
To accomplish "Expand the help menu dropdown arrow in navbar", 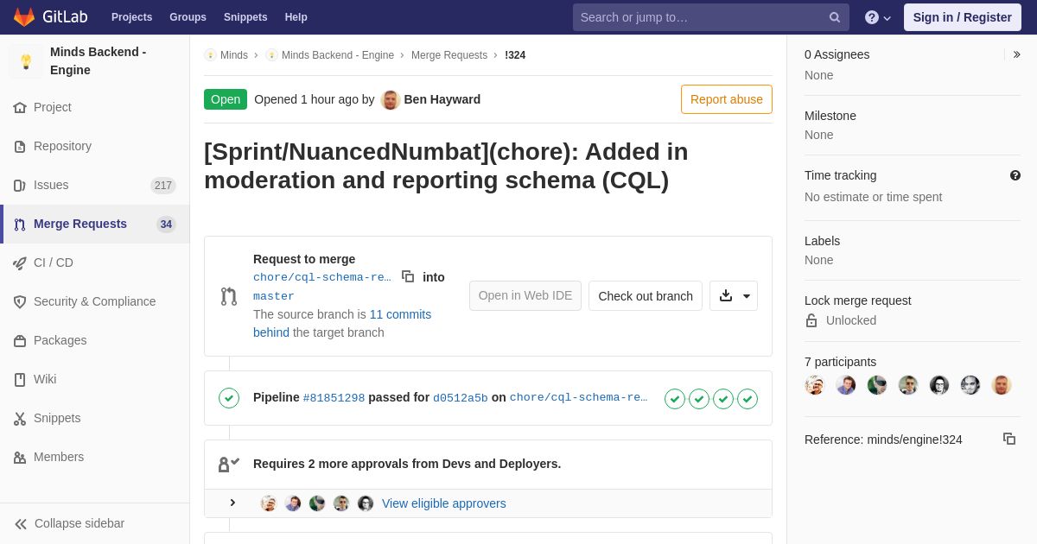I will coord(887,18).
